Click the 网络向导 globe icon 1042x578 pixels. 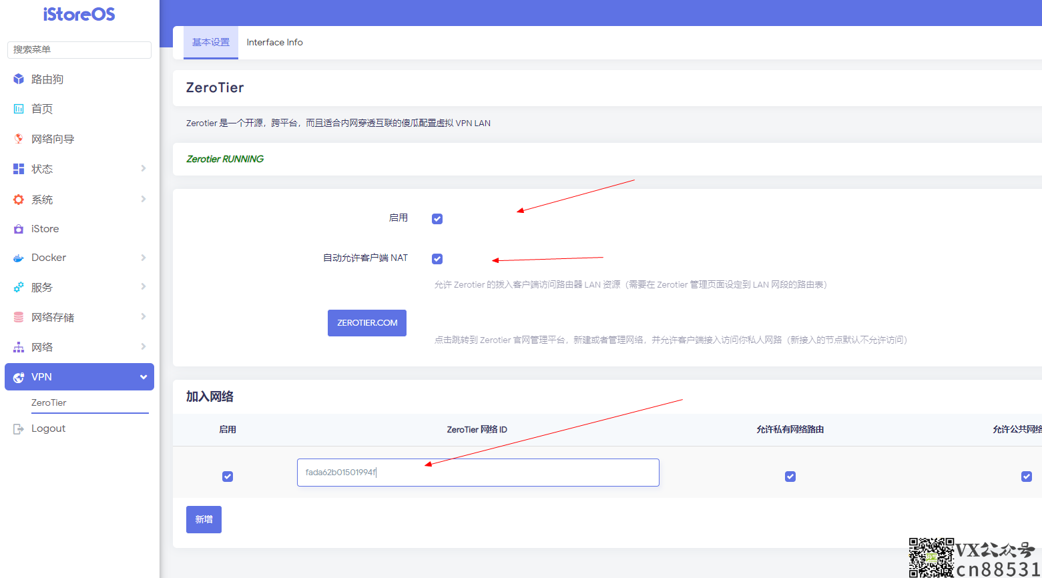click(19, 139)
